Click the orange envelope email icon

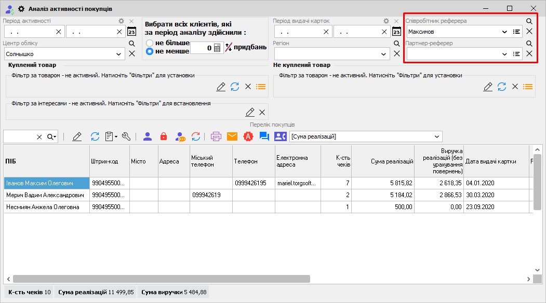point(232,136)
